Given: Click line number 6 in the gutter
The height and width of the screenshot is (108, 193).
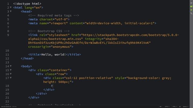Looking at the screenshot, I should [8, 23].
